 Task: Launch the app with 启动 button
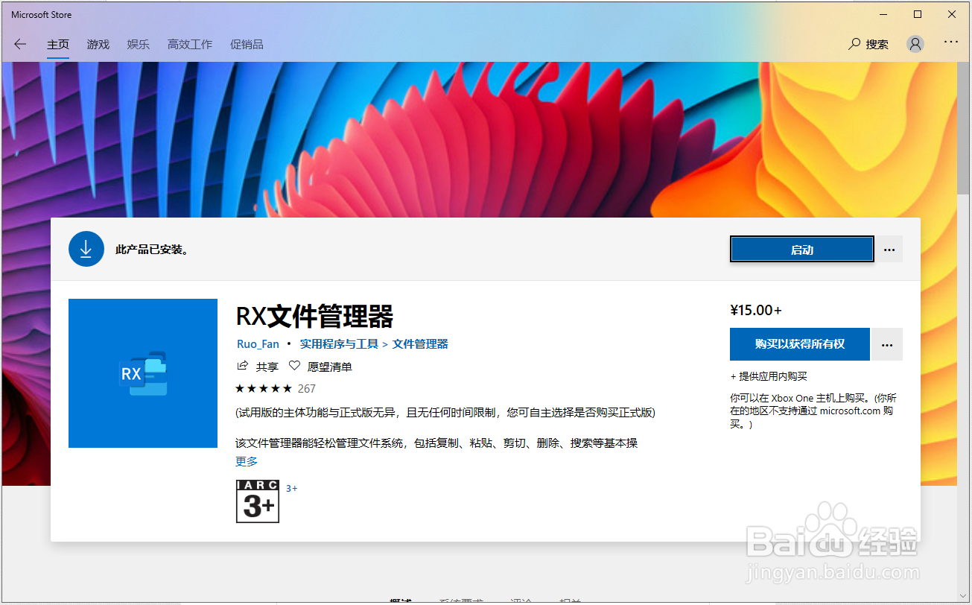(801, 250)
